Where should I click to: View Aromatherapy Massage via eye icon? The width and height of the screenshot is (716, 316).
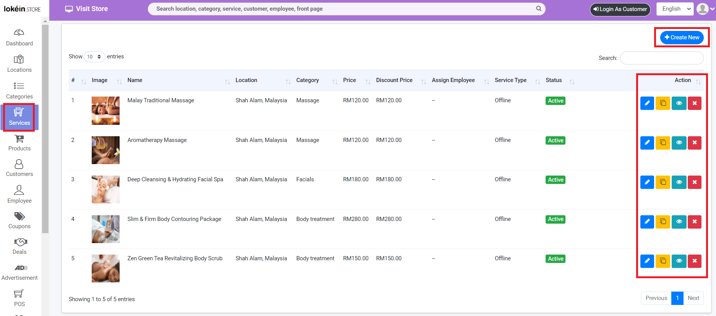(679, 143)
